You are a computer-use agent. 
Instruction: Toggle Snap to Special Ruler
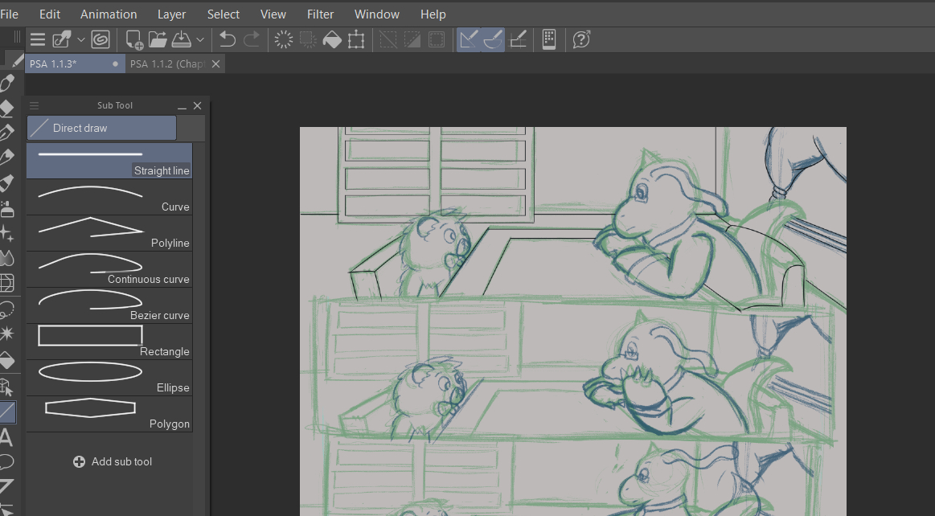[493, 39]
